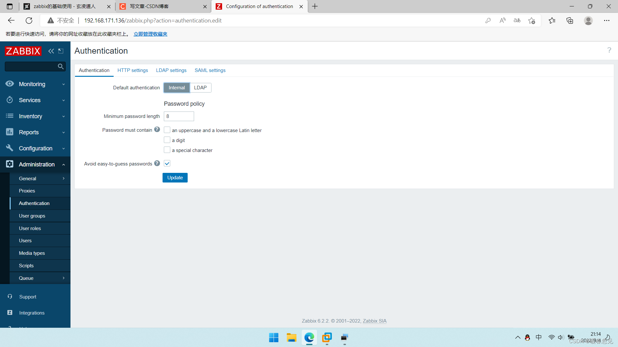Expand the Configuration menu section
618x347 pixels.
(x=35, y=148)
